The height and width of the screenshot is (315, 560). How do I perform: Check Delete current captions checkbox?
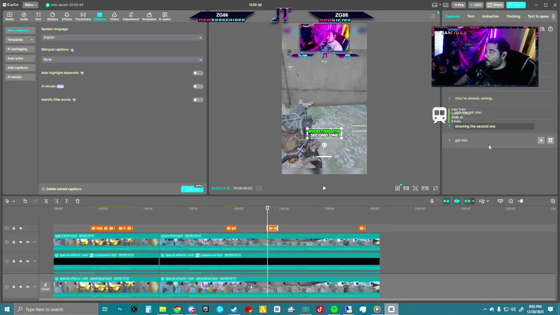(43, 189)
